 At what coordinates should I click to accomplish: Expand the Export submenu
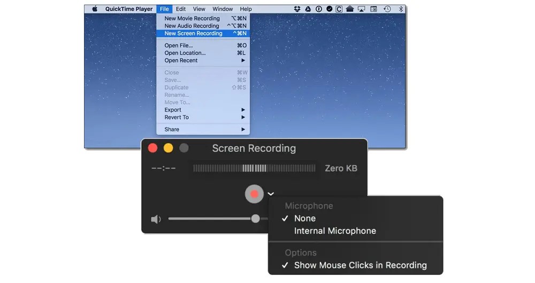(x=203, y=110)
